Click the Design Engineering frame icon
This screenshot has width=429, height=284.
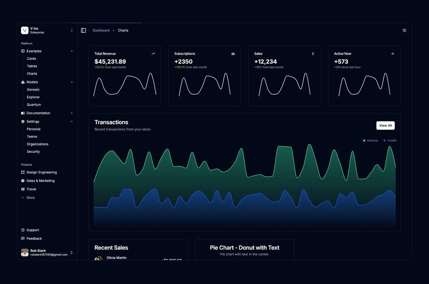[x=23, y=172]
